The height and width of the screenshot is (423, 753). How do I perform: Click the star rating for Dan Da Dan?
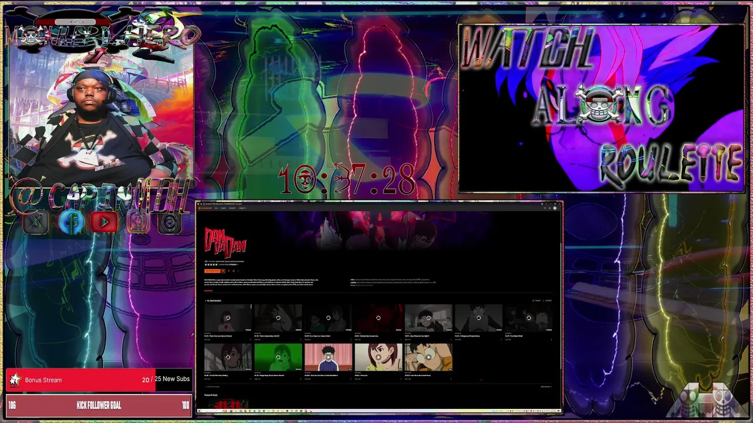[x=211, y=264]
